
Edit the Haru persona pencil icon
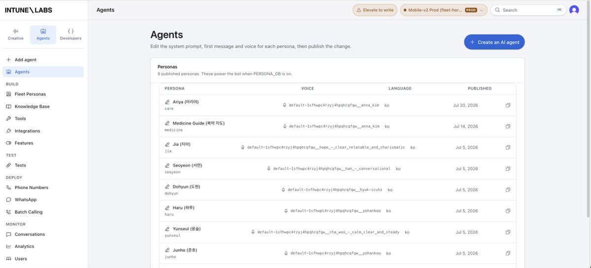tap(167, 208)
